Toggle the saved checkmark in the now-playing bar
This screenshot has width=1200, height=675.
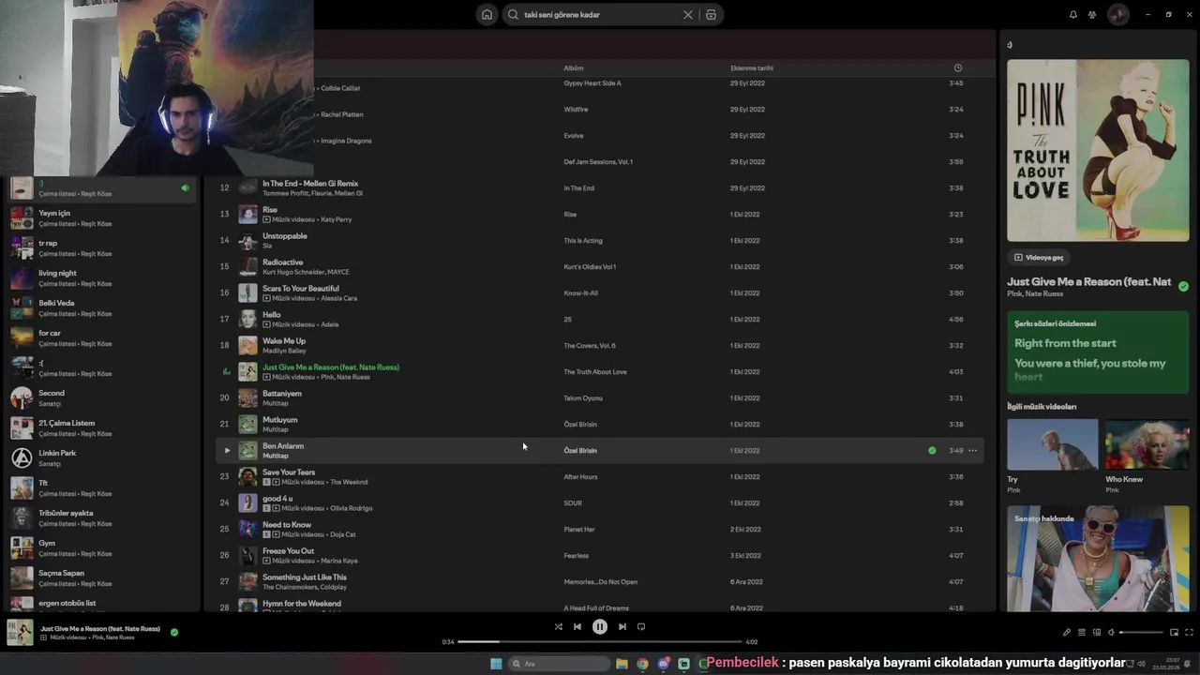click(x=174, y=633)
